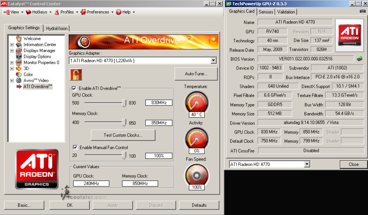Click the Avivo Video reel icon
This screenshot has height=215, width=368.
tap(19, 80)
